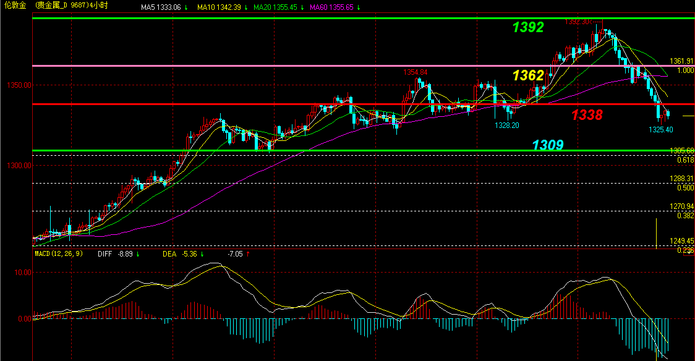Image resolution: width=695 pixels, height=361 pixels.
Task: Select the yellow 1362 level annotation
Action: pos(527,75)
